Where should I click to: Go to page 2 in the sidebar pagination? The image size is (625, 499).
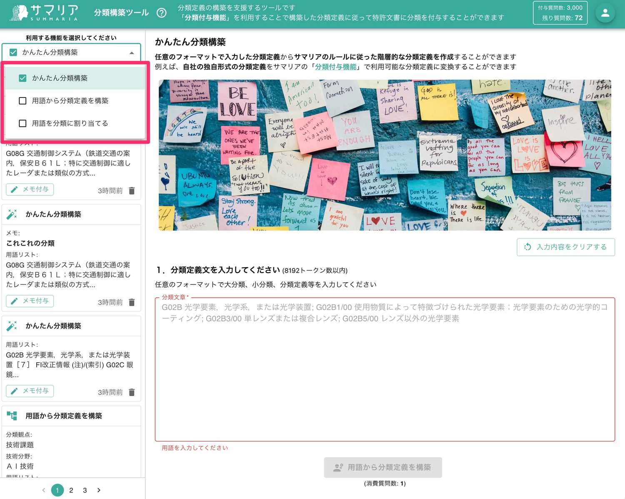[x=71, y=490]
